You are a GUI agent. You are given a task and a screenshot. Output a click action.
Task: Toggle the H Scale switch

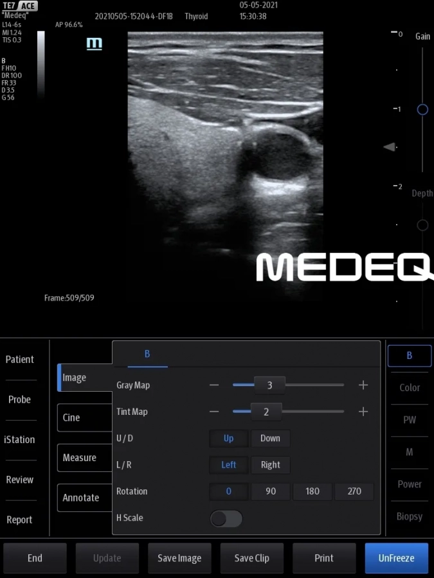pyautogui.click(x=226, y=518)
